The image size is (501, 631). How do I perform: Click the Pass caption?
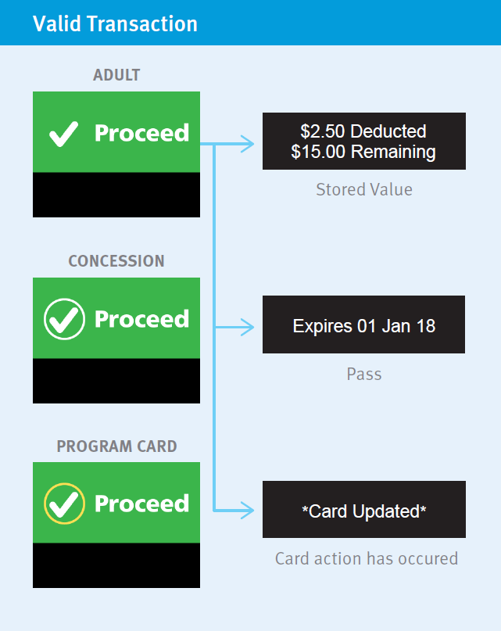(x=363, y=374)
